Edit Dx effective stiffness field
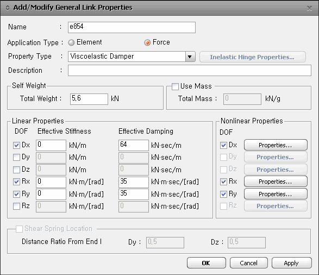The image size is (319, 275). point(51,145)
